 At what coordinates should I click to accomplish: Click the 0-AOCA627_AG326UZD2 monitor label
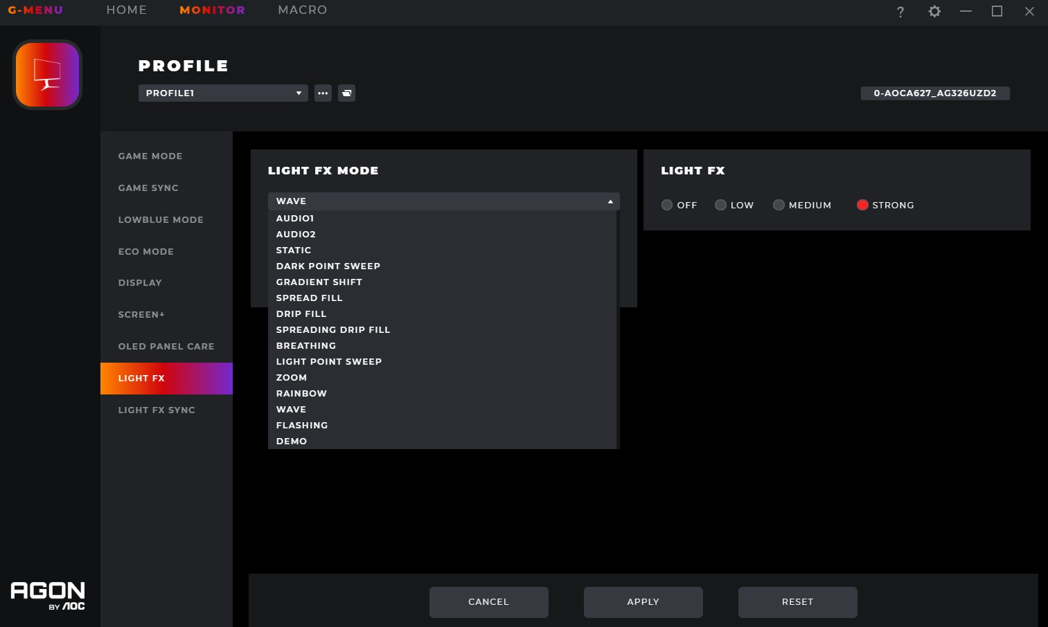pyautogui.click(x=935, y=93)
